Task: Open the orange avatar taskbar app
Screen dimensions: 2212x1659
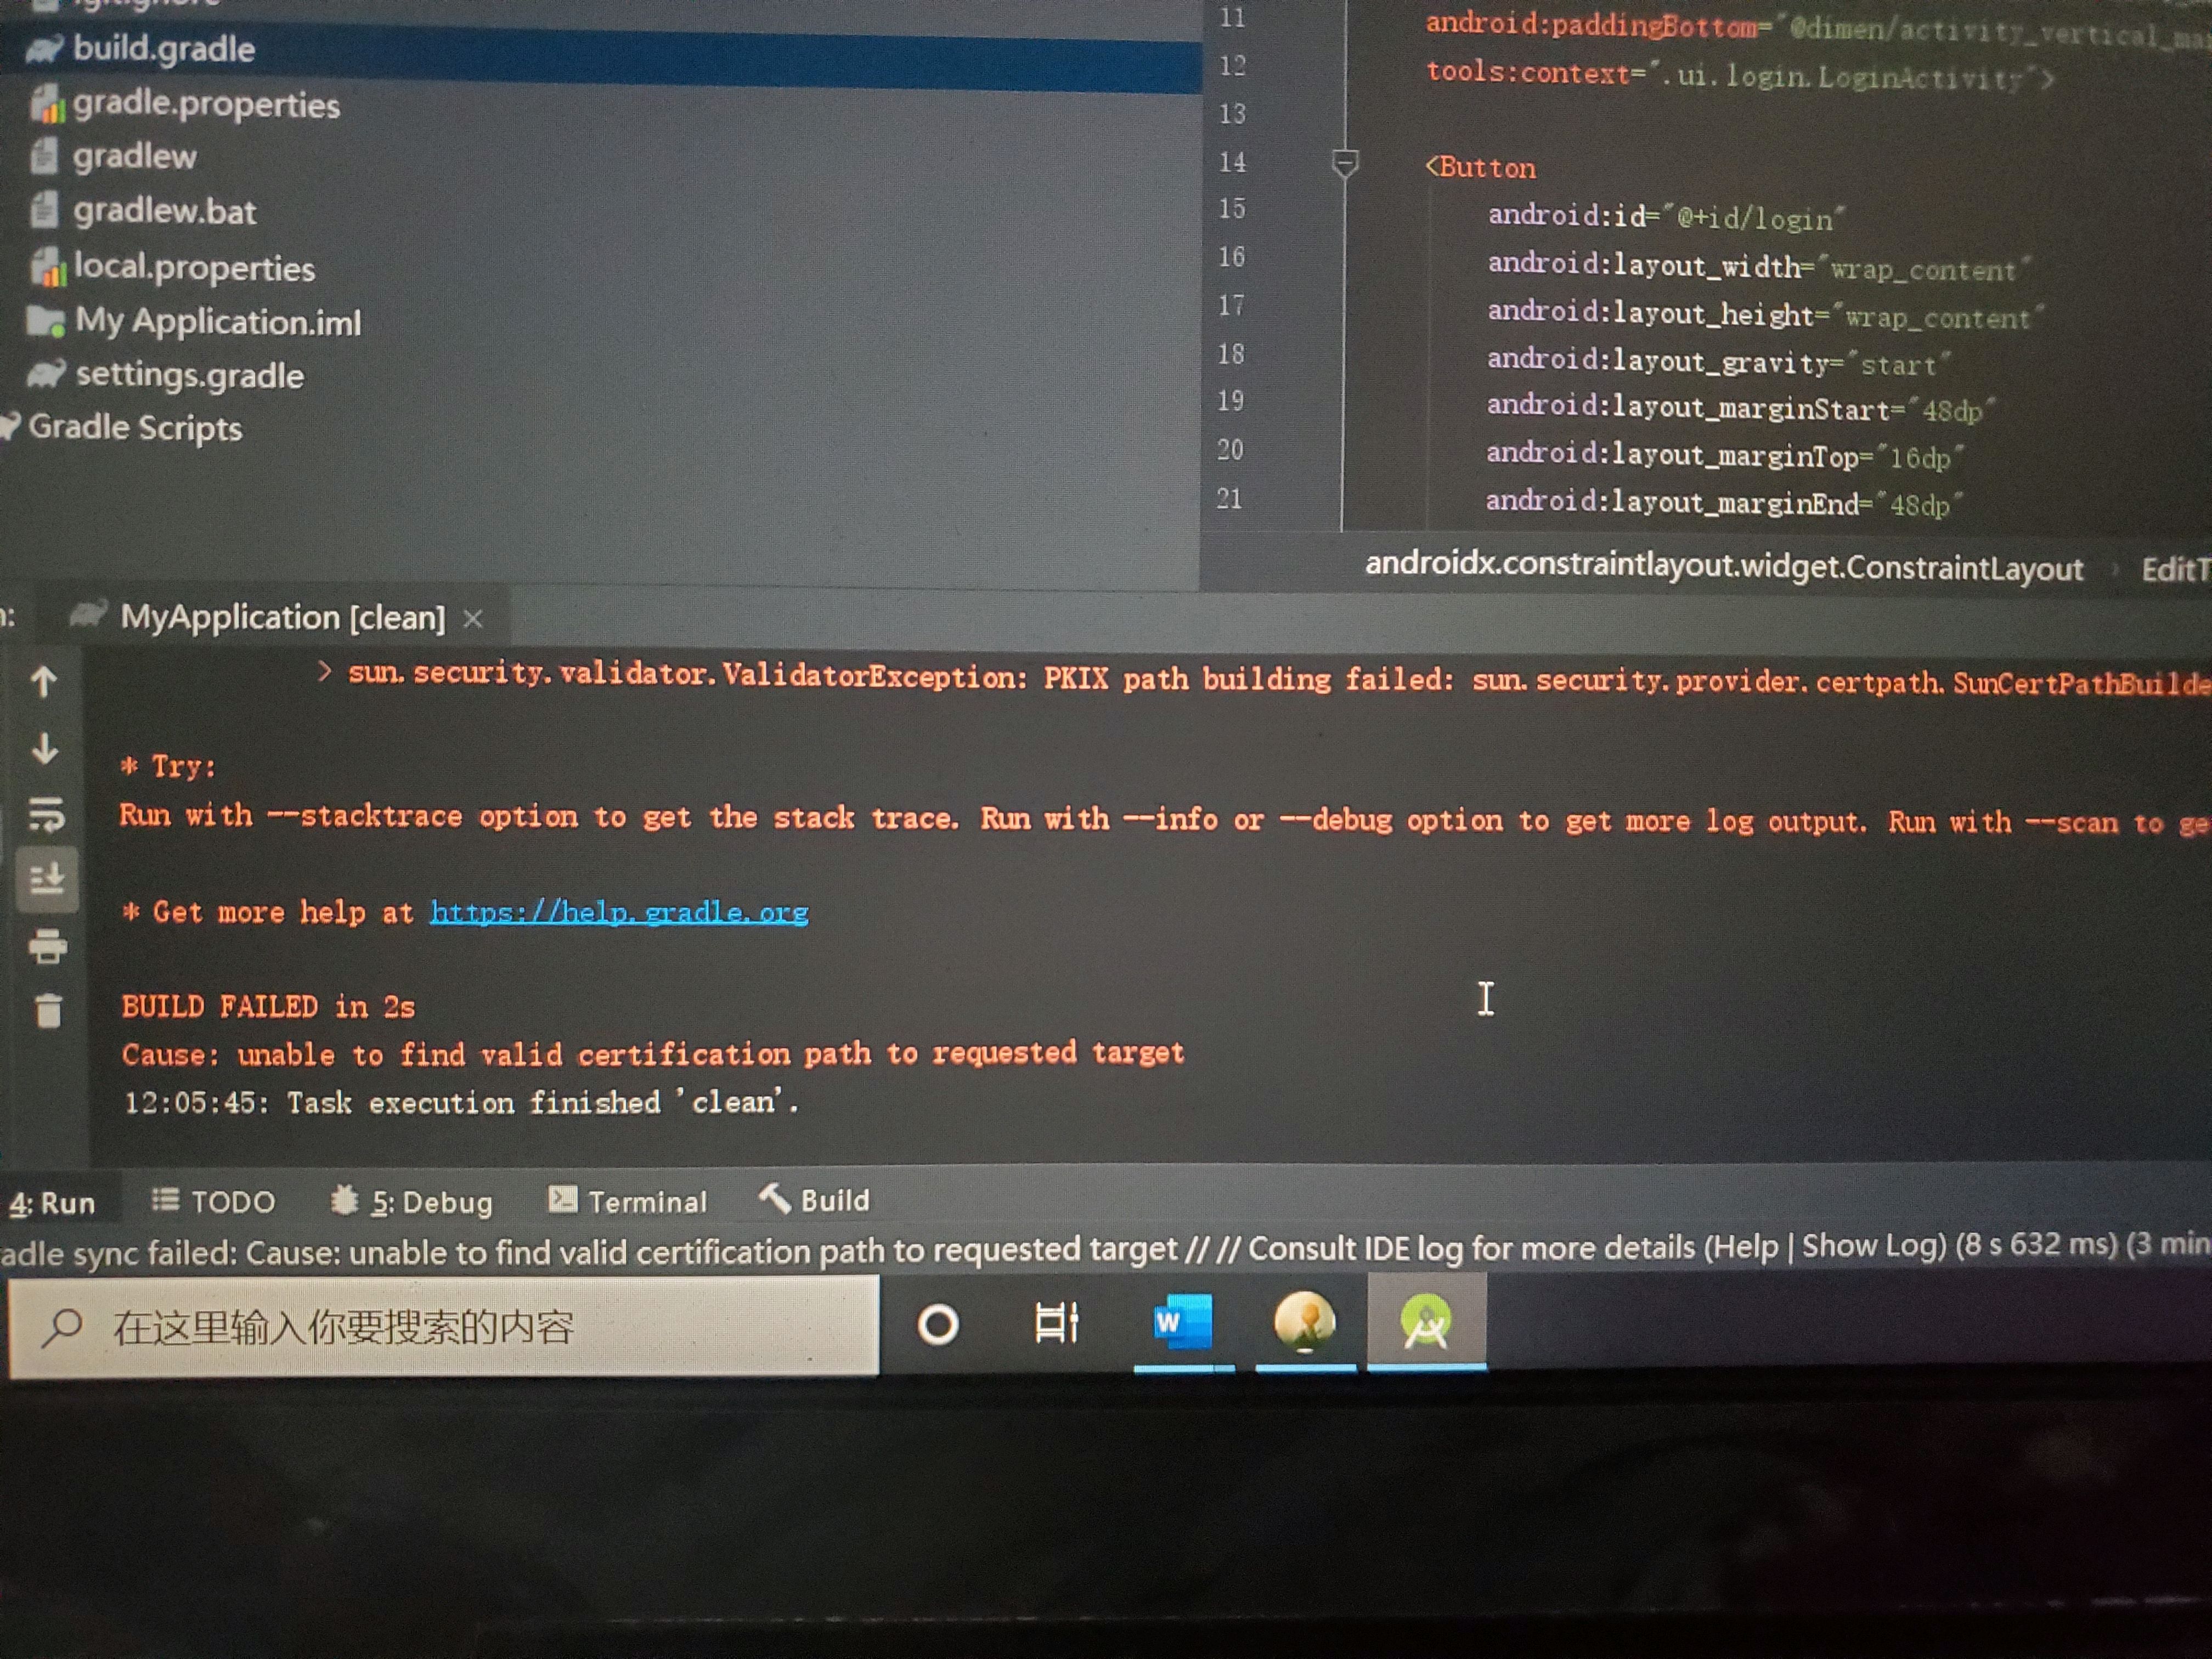Action: pos(1305,1323)
